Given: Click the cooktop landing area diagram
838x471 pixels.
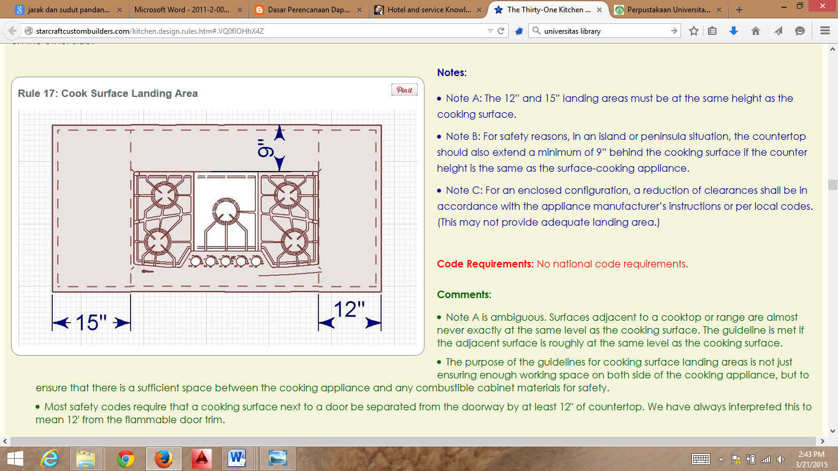Looking at the screenshot, I should [x=217, y=228].
